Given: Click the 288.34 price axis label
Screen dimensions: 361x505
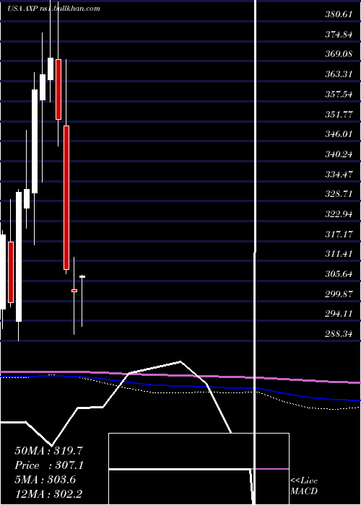Looking at the screenshot, I should pyautogui.click(x=339, y=334).
